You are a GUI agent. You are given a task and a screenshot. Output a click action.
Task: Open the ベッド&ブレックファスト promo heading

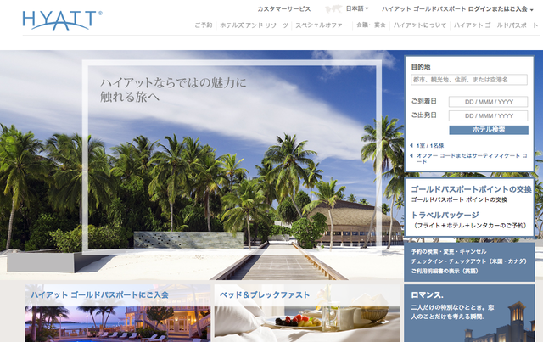coord(265,294)
